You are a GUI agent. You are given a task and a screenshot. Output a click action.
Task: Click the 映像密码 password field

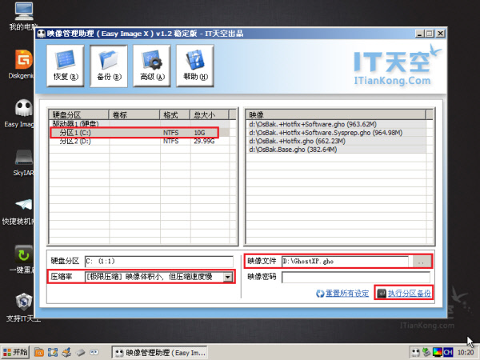click(x=356, y=278)
